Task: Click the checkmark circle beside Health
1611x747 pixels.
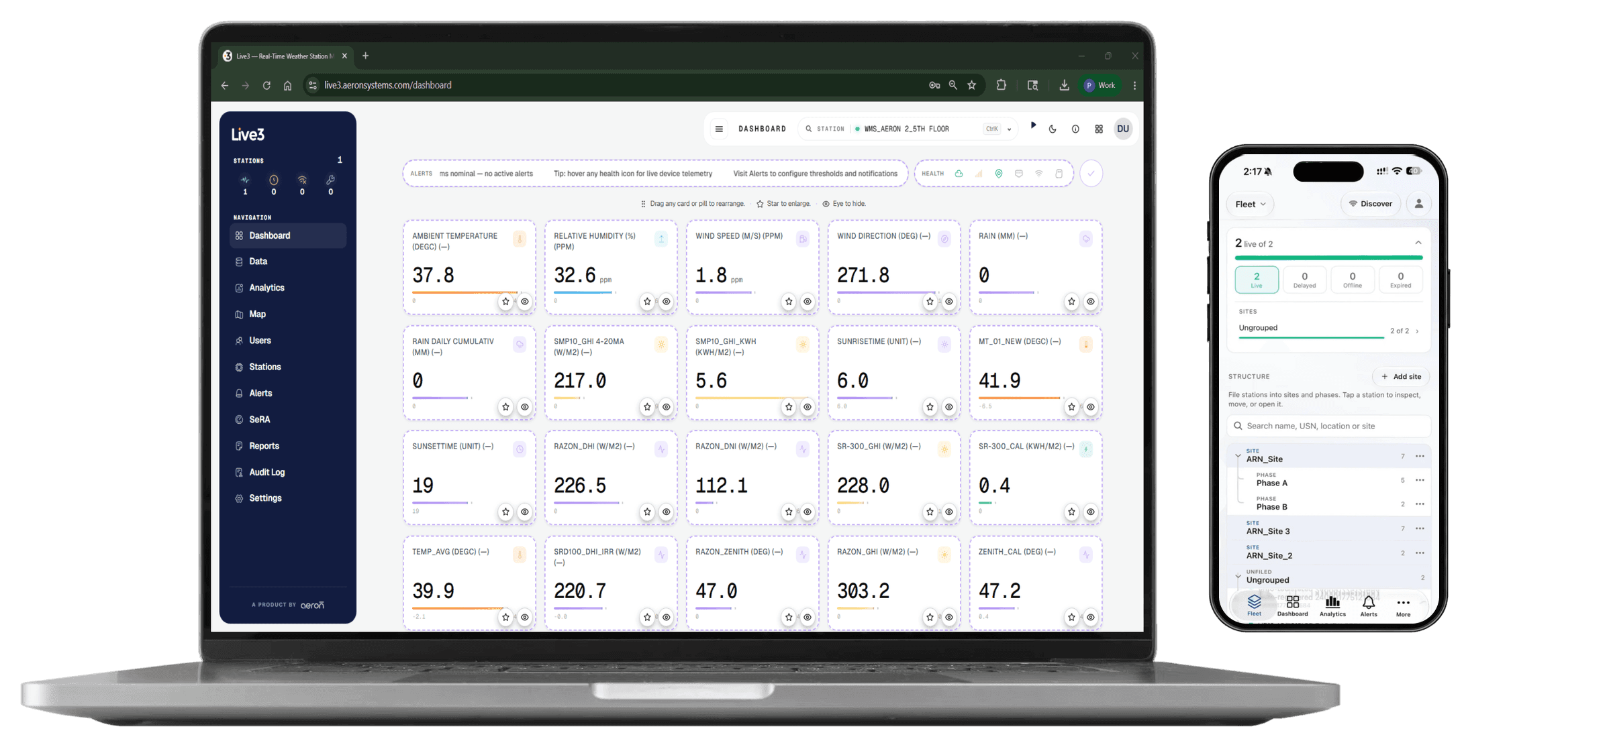Action: [1091, 174]
